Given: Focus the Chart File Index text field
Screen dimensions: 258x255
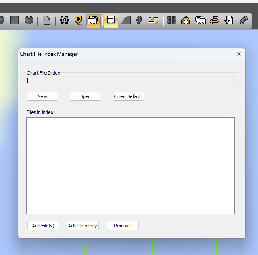Looking at the screenshot, I should (130, 81).
